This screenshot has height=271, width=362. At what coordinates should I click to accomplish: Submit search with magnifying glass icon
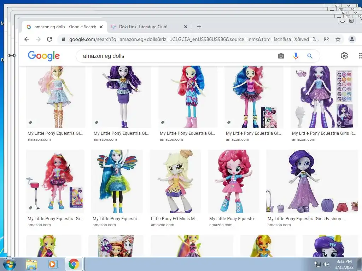tap(310, 56)
